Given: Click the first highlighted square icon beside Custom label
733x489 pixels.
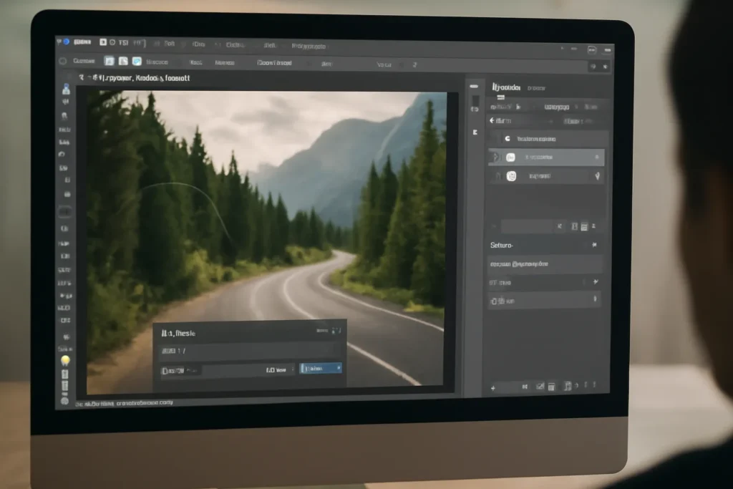Looking at the screenshot, I should 109,61.
